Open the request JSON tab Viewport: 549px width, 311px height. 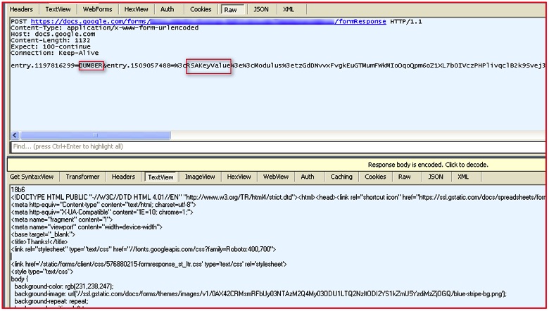point(261,9)
